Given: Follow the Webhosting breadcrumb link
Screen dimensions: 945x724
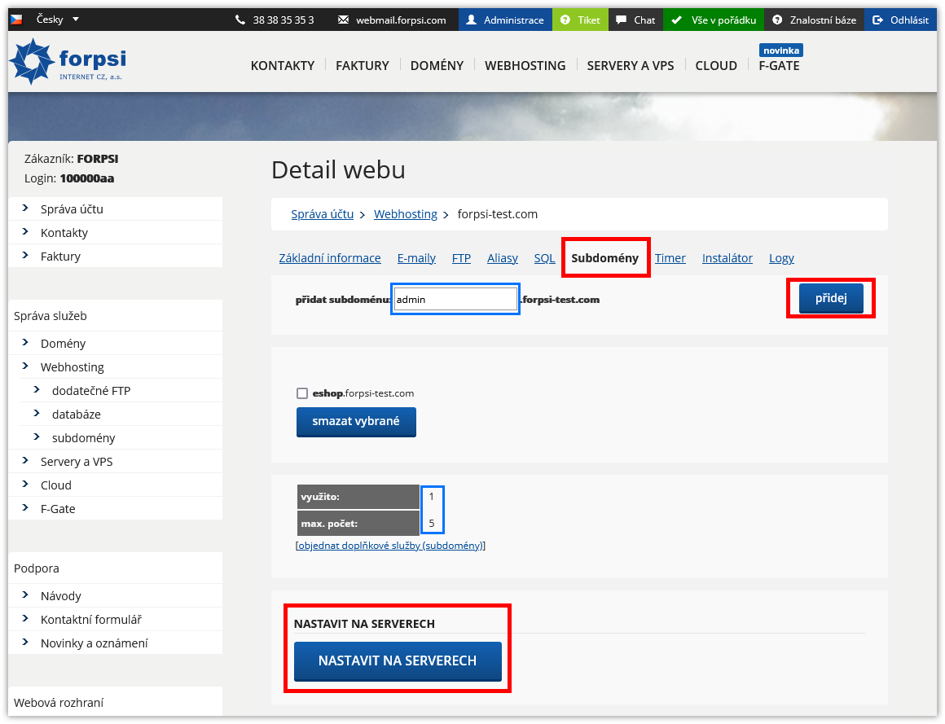Looking at the screenshot, I should pyautogui.click(x=406, y=214).
